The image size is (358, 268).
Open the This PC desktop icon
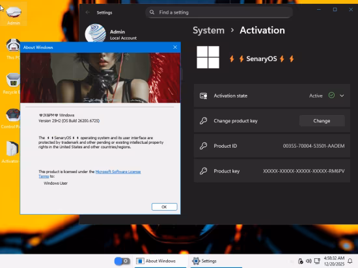pyautogui.click(x=13, y=49)
